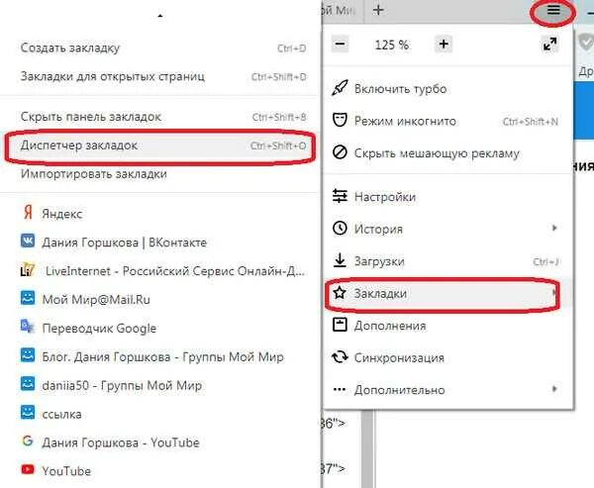Click the bookmarks star icon
594x488 pixels.
click(340, 292)
